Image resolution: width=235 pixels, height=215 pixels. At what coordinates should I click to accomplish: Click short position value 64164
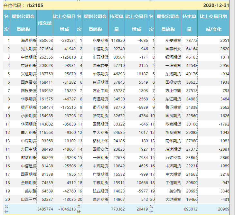click(x=192, y=49)
